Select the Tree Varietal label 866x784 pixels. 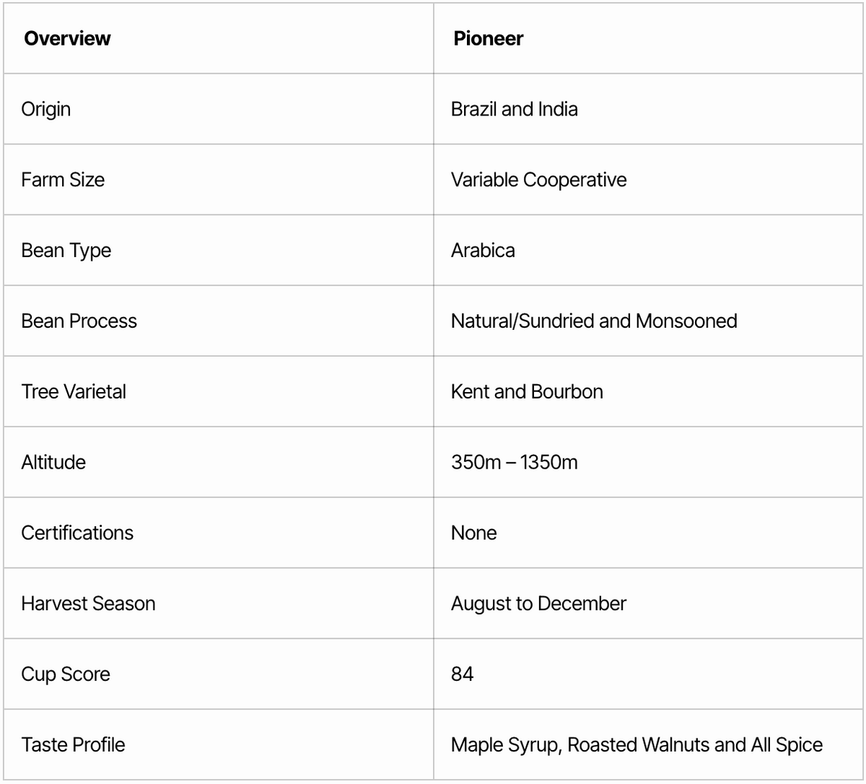coord(74,392)
